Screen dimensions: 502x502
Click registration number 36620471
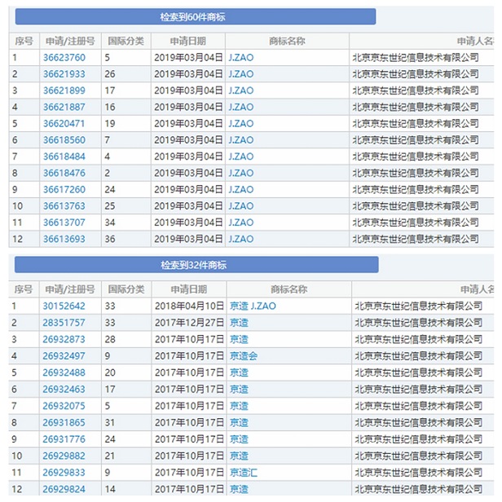click(64, 124)
